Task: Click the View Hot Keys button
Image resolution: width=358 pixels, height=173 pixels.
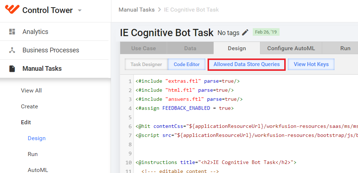Action: 311,65
